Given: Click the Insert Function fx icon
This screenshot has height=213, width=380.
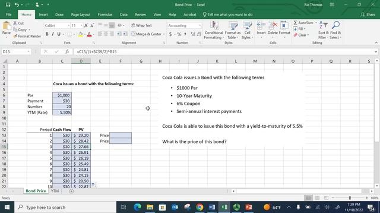Looking at the screenshot, I should 67,51.
